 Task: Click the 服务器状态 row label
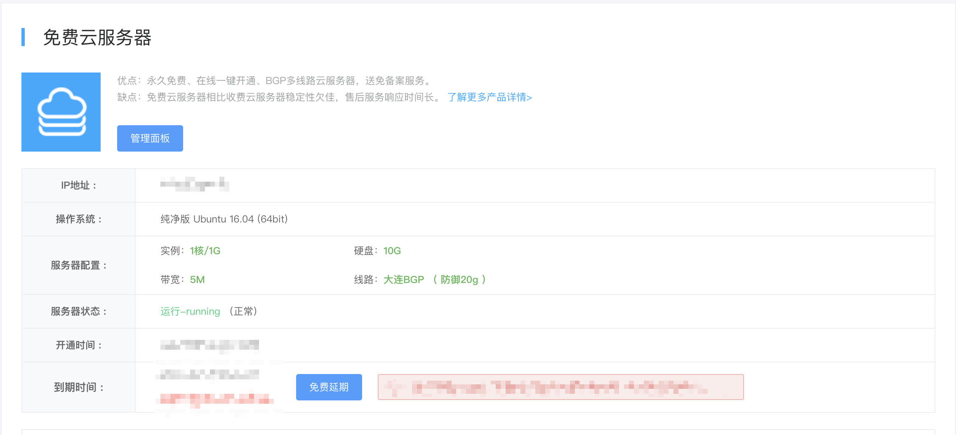(x=79, y=311)
